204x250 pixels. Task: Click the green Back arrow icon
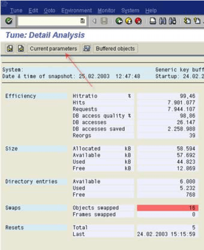click(x=119, y=21)
